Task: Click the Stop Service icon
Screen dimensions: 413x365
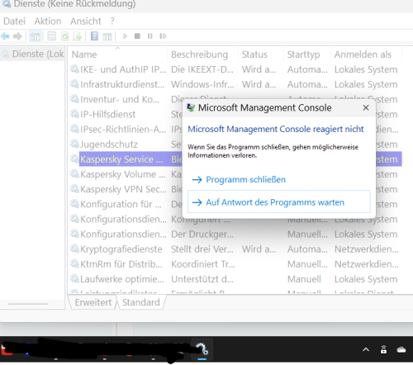Action: pos(137,36)
